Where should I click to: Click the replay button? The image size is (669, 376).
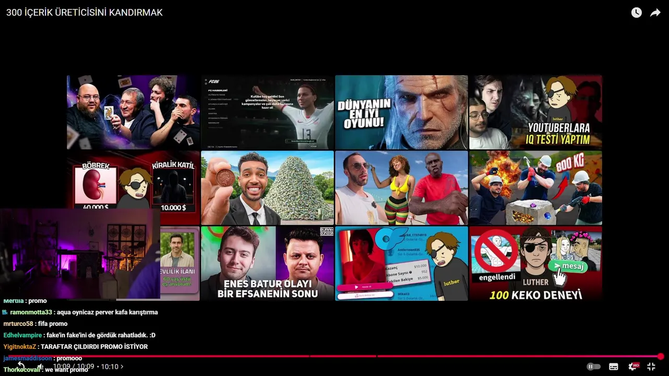[x=21, y=366]
